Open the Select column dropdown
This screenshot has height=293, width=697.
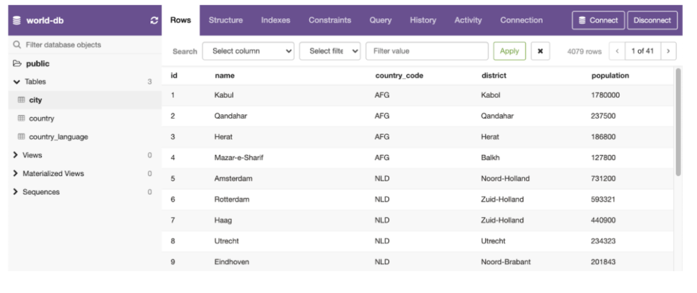248,51
